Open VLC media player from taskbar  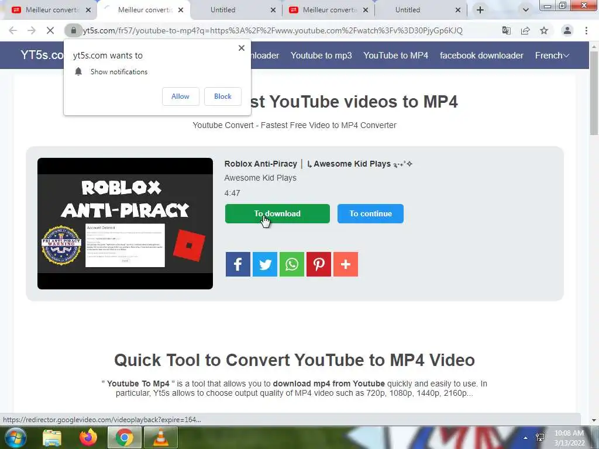coord(161,437)
